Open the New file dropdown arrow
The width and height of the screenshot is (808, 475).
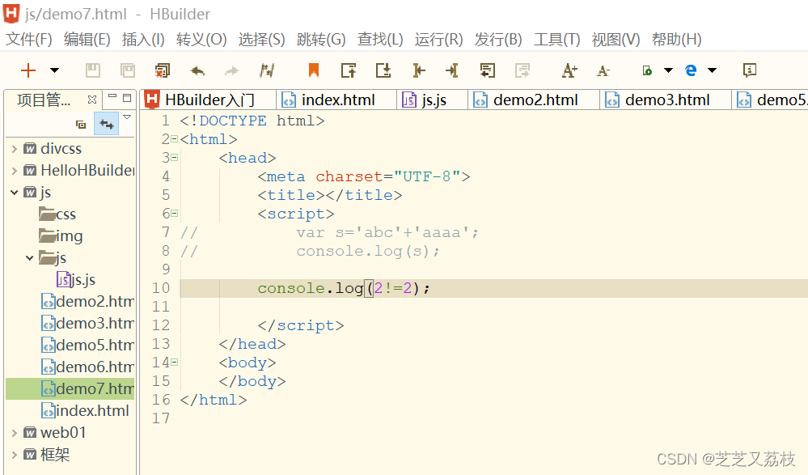[54, 70]
